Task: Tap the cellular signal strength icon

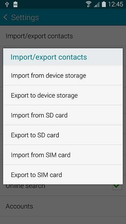Action: [97, 5]
